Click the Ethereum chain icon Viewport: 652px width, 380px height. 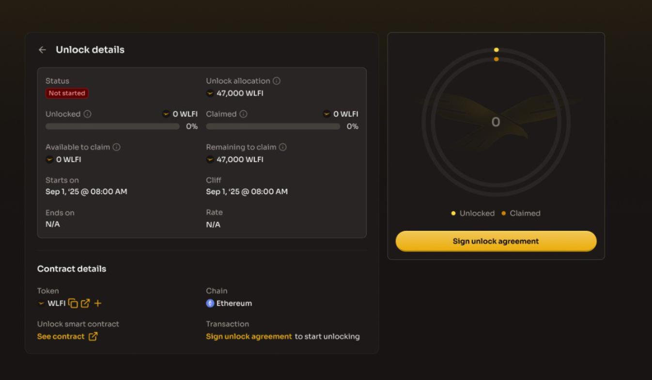210,304
